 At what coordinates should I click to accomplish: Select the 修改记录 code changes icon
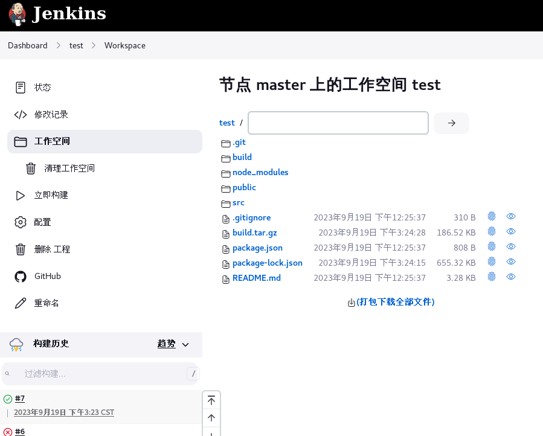(20, 114)
